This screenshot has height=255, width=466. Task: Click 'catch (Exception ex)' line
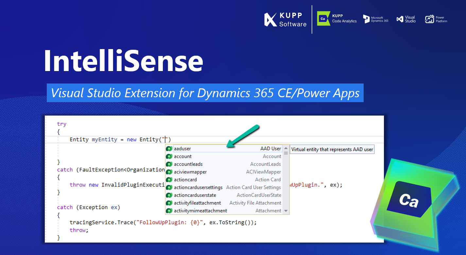tap(89, 207)
